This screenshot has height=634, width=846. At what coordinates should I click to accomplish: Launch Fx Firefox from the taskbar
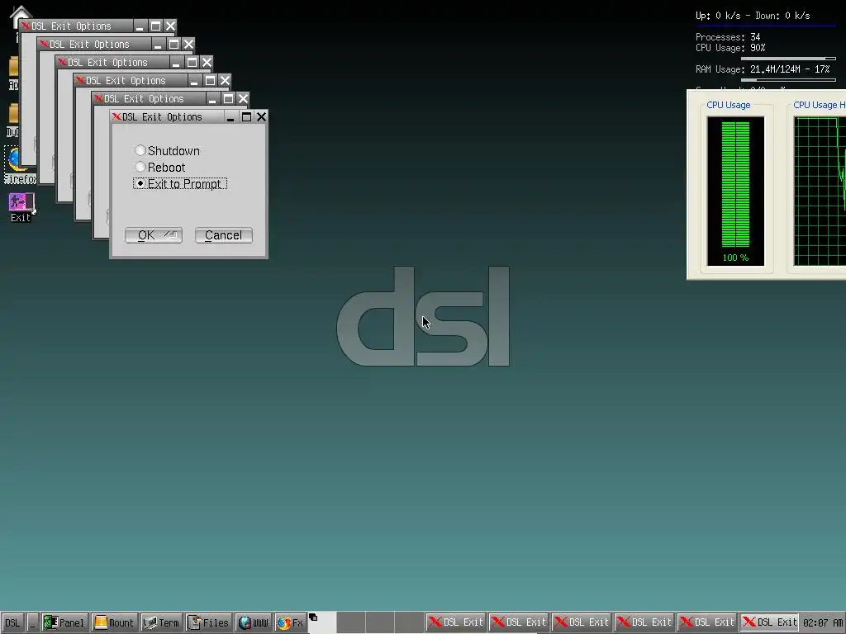(290, 622)
